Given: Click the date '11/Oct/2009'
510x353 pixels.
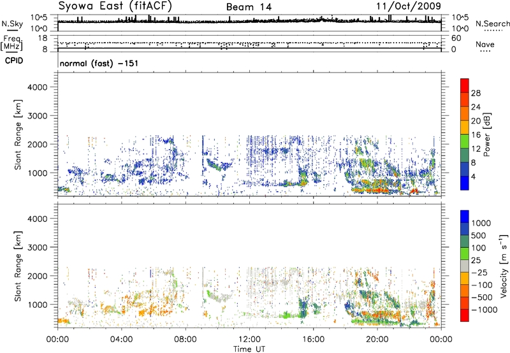Looking at the screenshot, I should 409,6.
